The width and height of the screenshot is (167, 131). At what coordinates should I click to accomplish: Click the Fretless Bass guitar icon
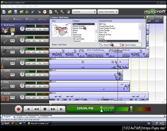5,42
